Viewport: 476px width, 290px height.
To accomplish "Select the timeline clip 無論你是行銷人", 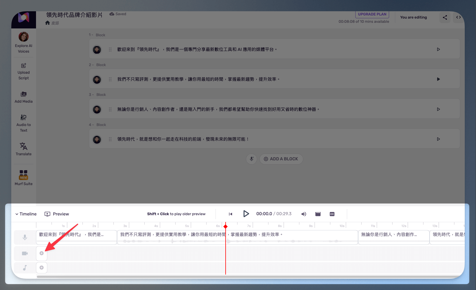I will pos(394,237).
